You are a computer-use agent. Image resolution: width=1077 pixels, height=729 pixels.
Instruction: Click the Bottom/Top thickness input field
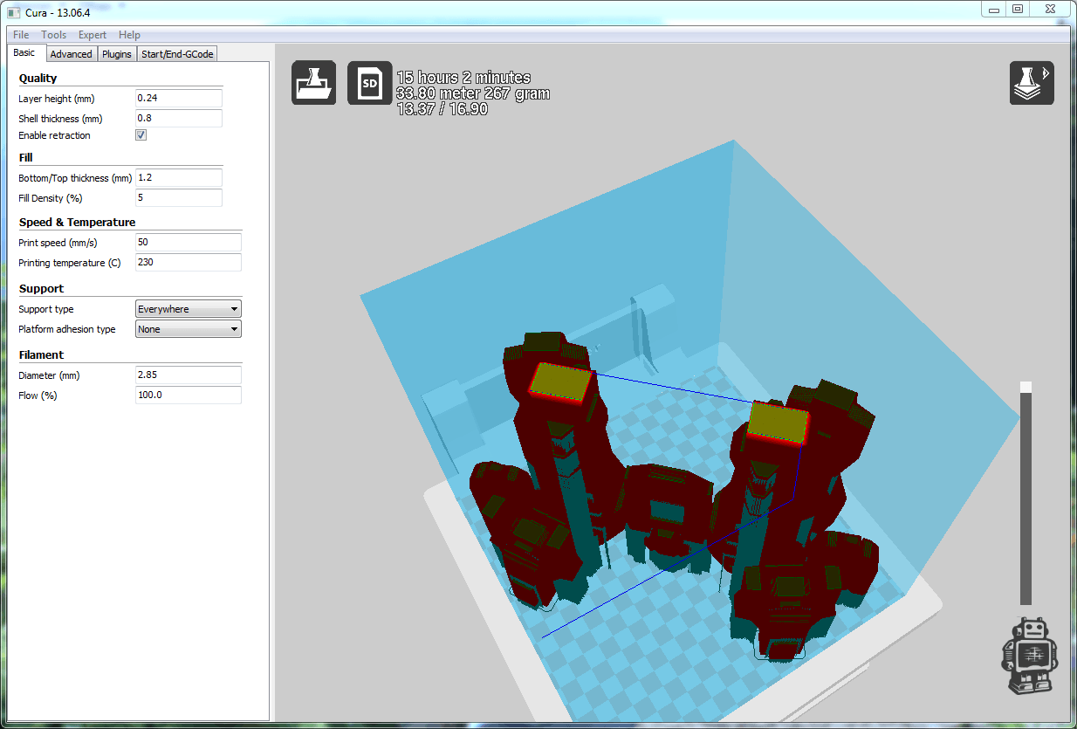pyautogui.click(x=179, y=178)
